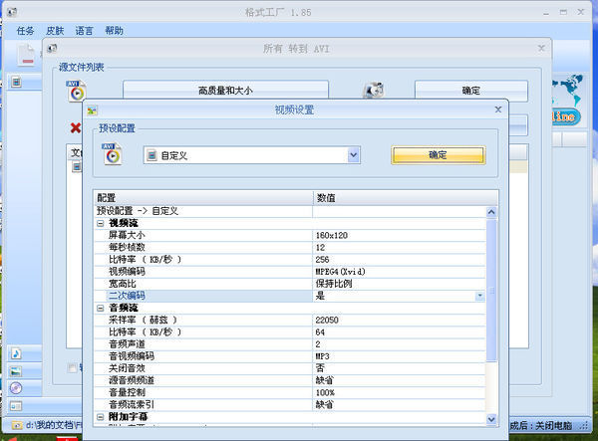Collapse the 视频流 group
Screen dimensions: 598x441
(x=100, y=223)
